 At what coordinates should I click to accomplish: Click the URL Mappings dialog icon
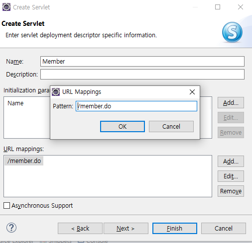(x=56, y=92)
